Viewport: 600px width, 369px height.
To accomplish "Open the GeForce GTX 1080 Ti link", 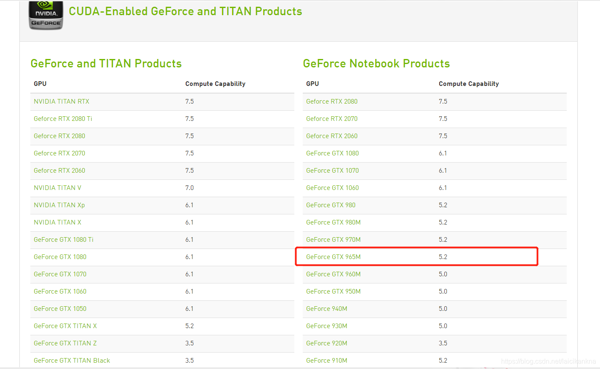I will click(x=64, y=240).
